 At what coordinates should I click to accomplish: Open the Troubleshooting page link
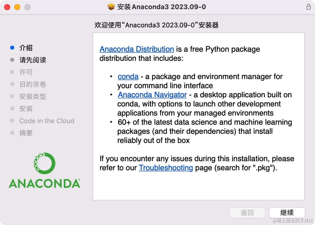pyautogui.click(x=166, y=167)
